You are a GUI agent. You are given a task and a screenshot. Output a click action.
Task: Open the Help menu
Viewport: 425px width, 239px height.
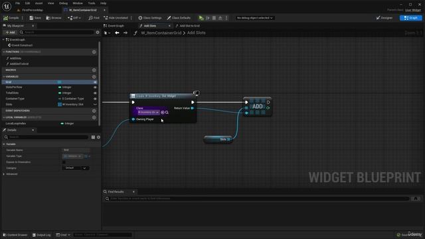pos(104,3)
